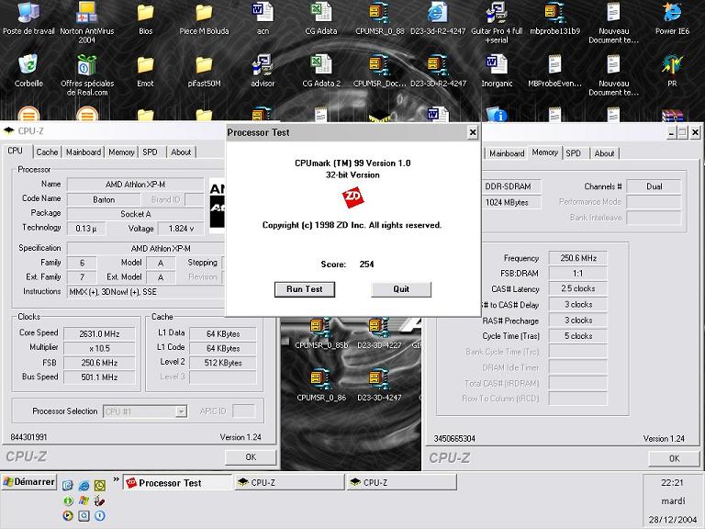Switch to Cache tab in left CPU-Z
The image size is (705, 529).
47,152
